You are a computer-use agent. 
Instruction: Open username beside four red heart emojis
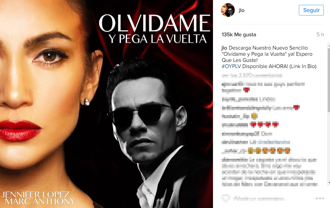pyautogui.click(x=235, y=125)
